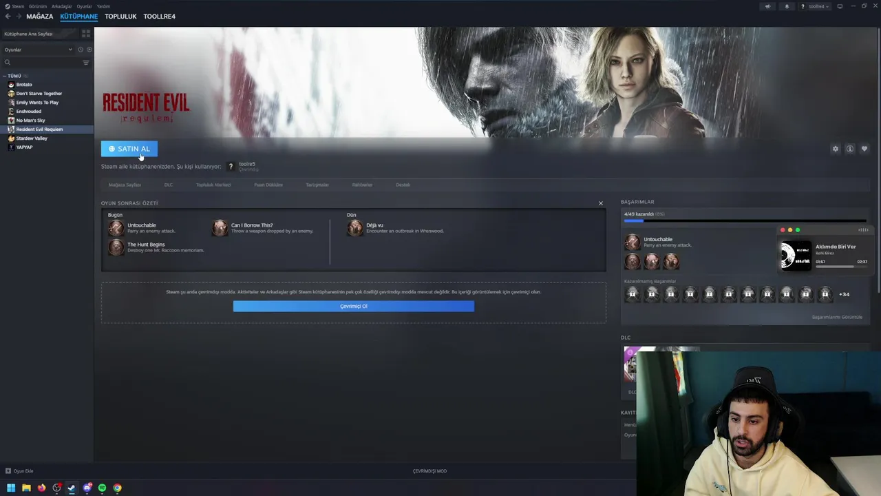Open the Oyunlar menu in menu bar
The image size is (881, 496).
pos(84,6)
